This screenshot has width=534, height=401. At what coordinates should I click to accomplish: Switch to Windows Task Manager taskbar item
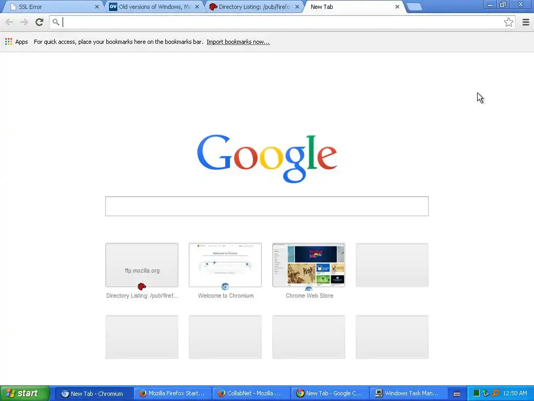[409, 394]
